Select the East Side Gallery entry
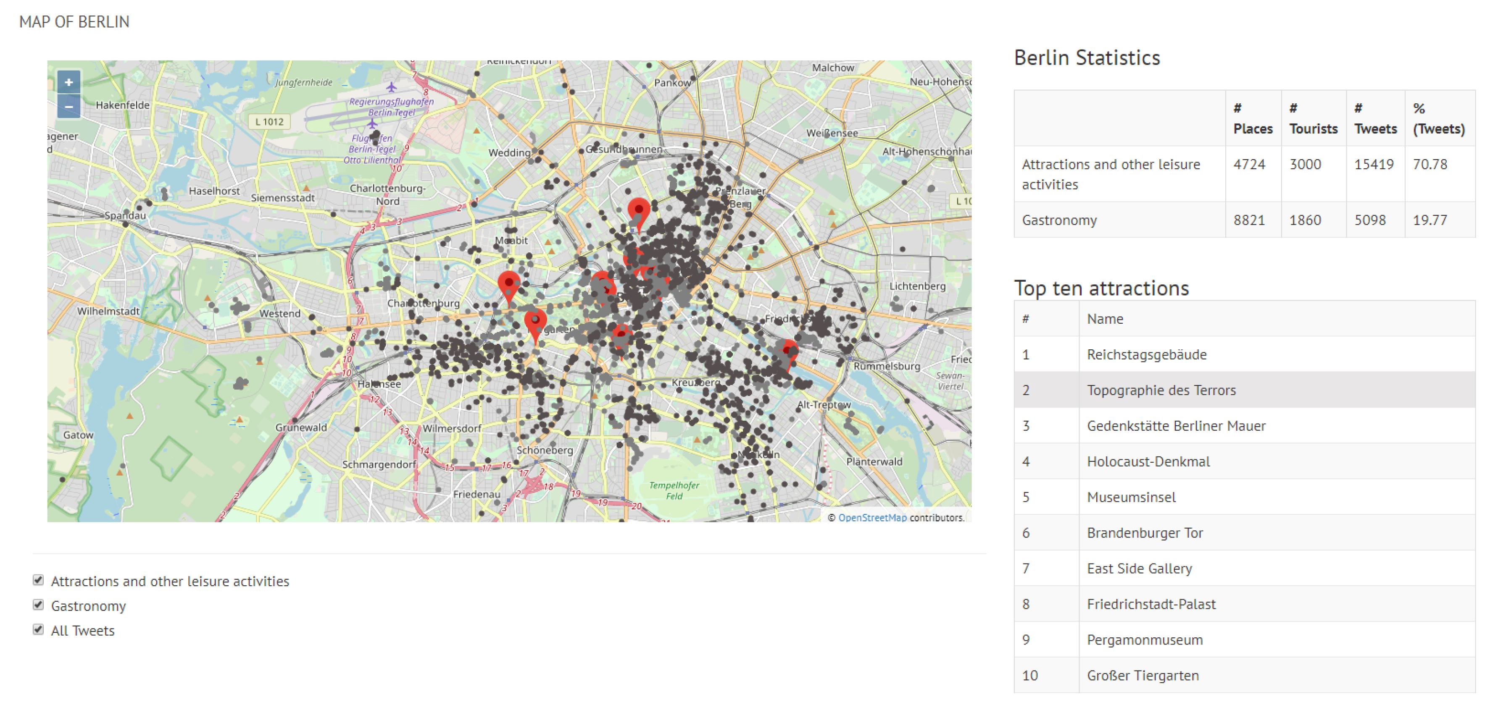The height and width of the screenshot is (710, 1490). tap(1139, 569)
